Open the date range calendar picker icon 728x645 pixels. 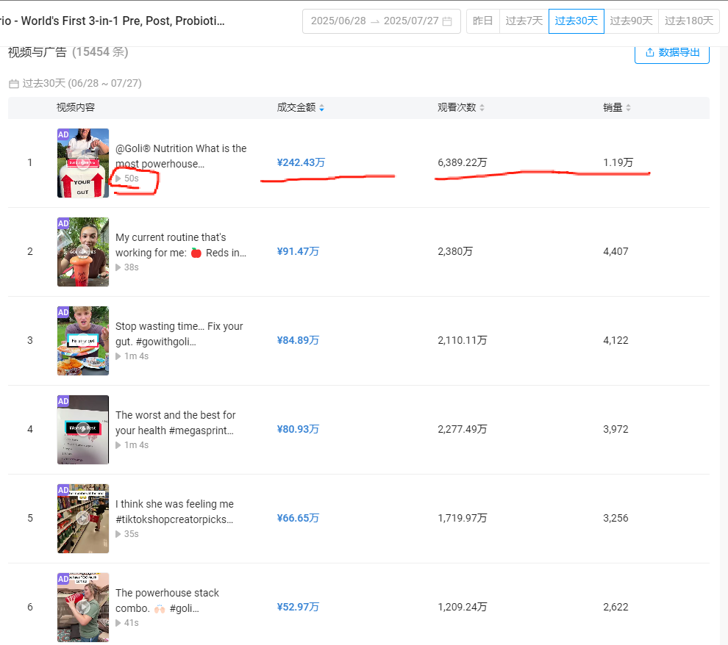pyautogui.click(x=447, y=21)
